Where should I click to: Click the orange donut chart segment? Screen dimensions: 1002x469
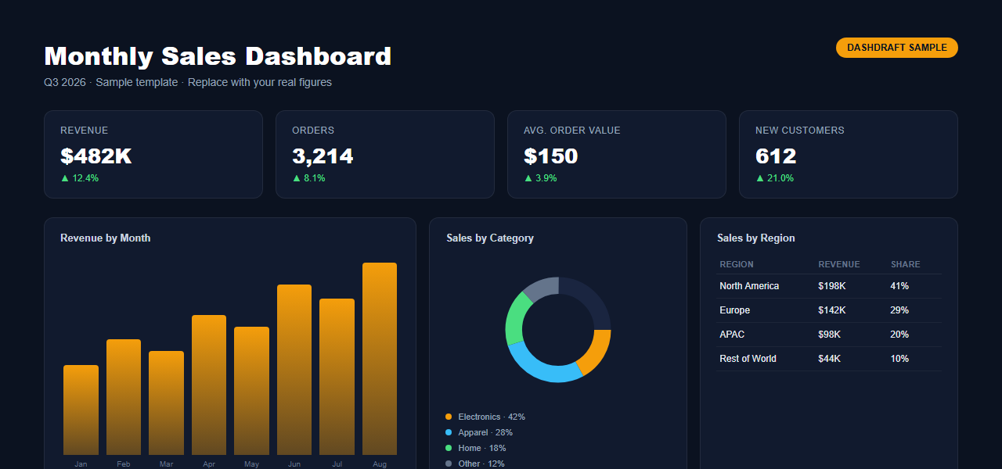pos(597,350)
